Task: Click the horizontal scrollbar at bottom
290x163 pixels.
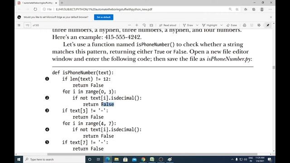Action: (152, 154)
